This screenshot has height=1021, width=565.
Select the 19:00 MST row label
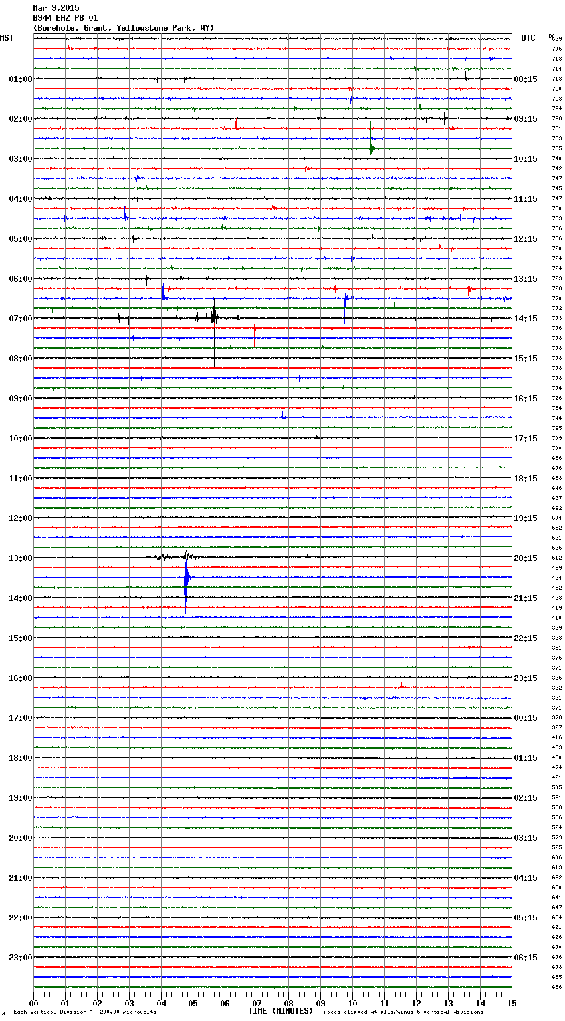pyautogui.click(x=21, y=798)
